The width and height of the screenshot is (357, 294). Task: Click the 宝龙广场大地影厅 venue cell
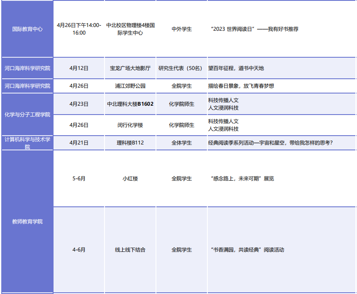coord(130,68)
